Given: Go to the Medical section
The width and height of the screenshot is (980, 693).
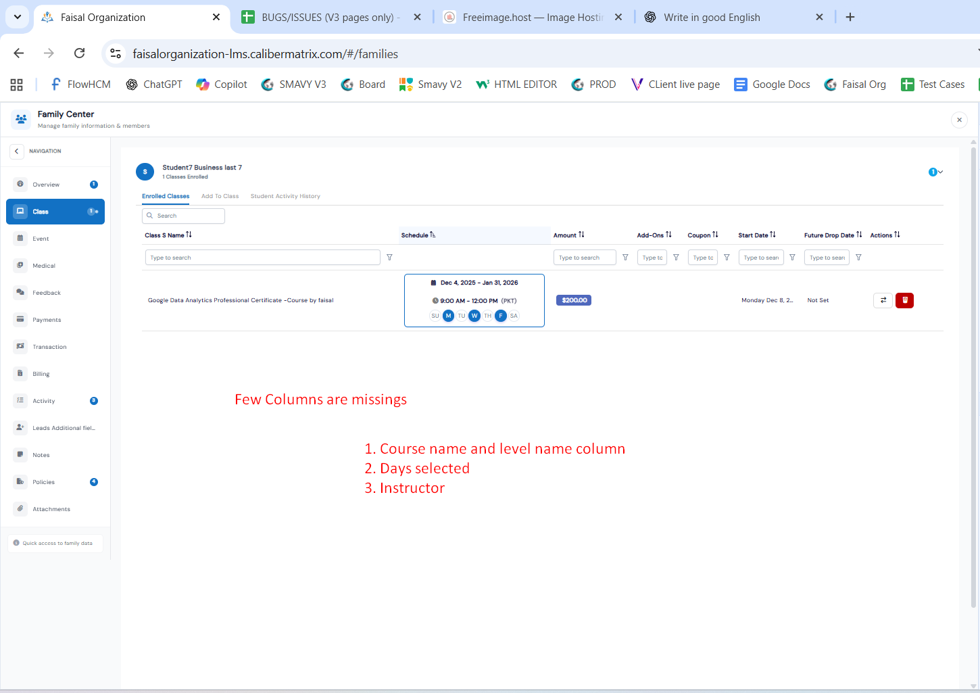Looking at the screenshot, I should [55, 266].
